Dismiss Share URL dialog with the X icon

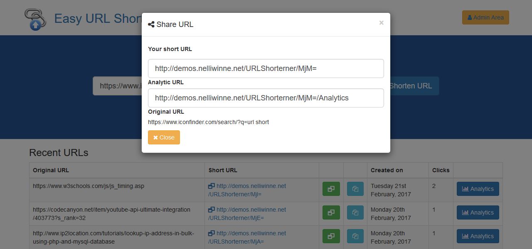pos(381,23)
